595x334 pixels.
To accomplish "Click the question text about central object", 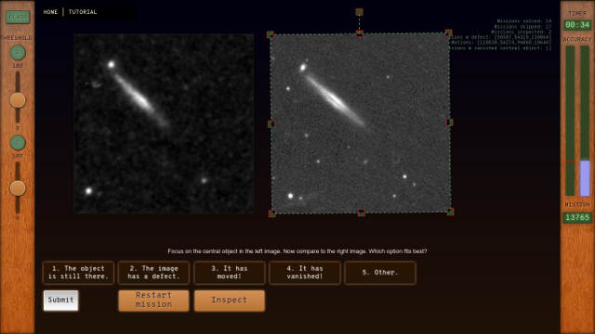I will [297, 251].
